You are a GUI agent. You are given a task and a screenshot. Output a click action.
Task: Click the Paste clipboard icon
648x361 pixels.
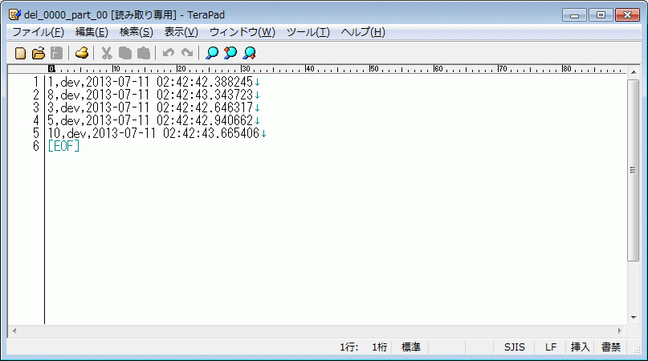click(144, 53)
